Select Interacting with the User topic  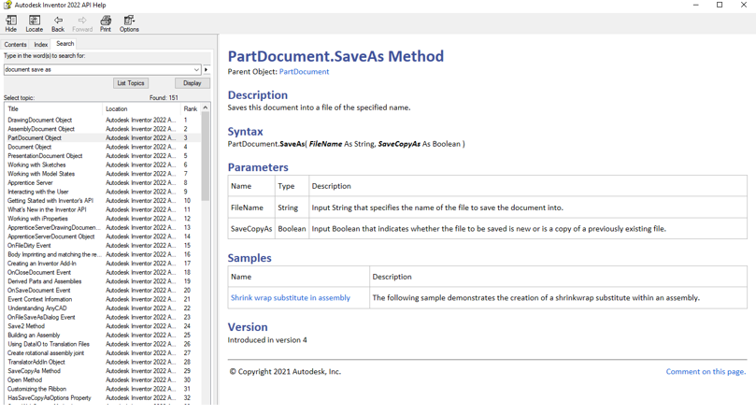click(37, 192)
